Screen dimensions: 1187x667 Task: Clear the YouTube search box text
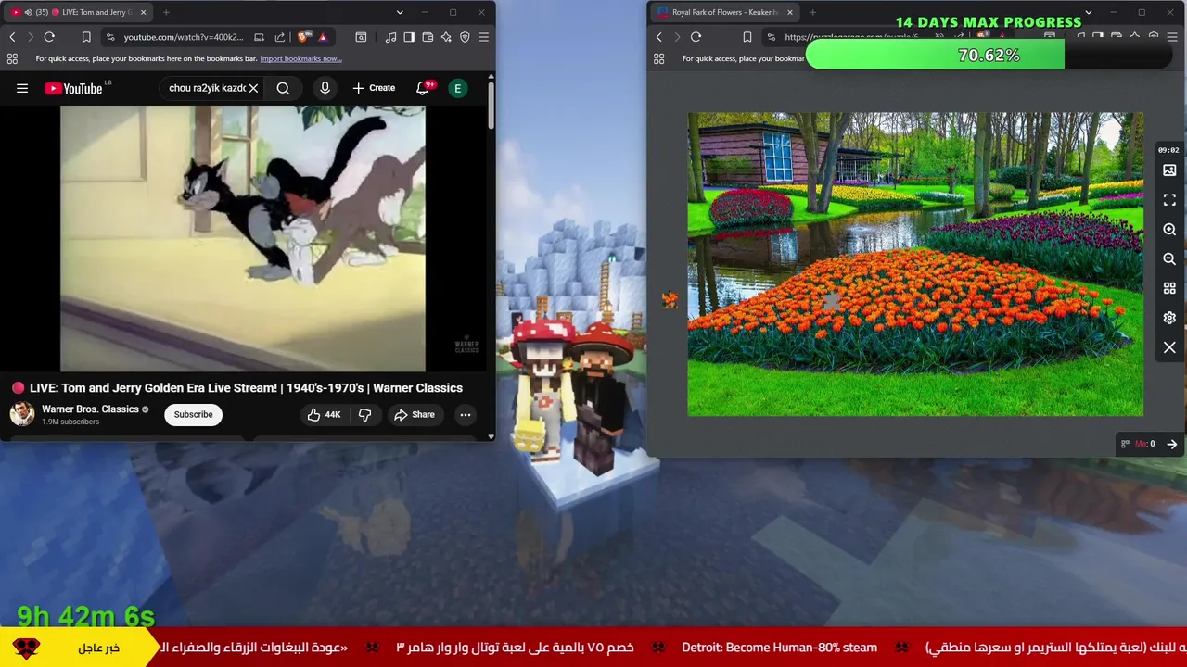(253, 88)
